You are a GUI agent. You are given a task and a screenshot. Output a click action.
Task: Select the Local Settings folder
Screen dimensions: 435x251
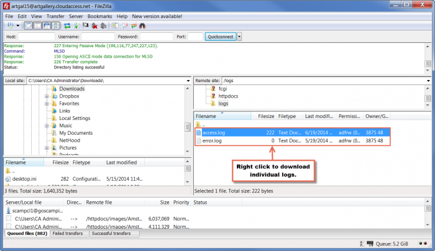(x=75, y=118)
